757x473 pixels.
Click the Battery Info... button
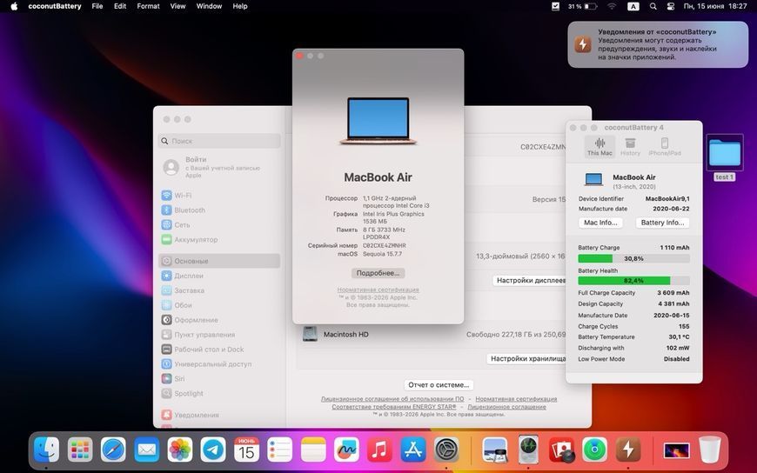[x=662, y=223]
